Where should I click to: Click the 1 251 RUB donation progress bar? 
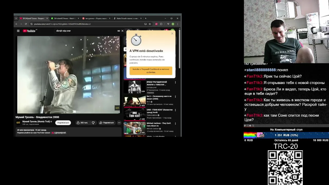286,135
